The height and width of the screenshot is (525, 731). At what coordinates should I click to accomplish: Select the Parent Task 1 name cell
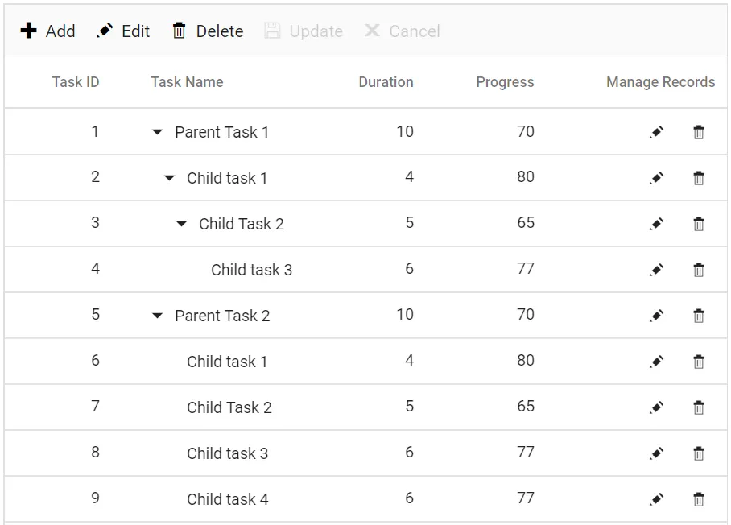tap(222, 132)
